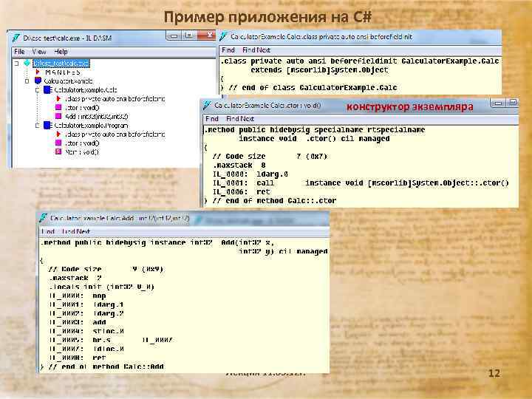
Task: Click the Calc::Add window title bar icon
Action: (43, 218)
